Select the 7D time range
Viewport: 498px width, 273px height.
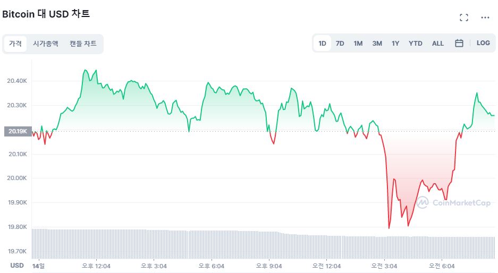point(340,43)
